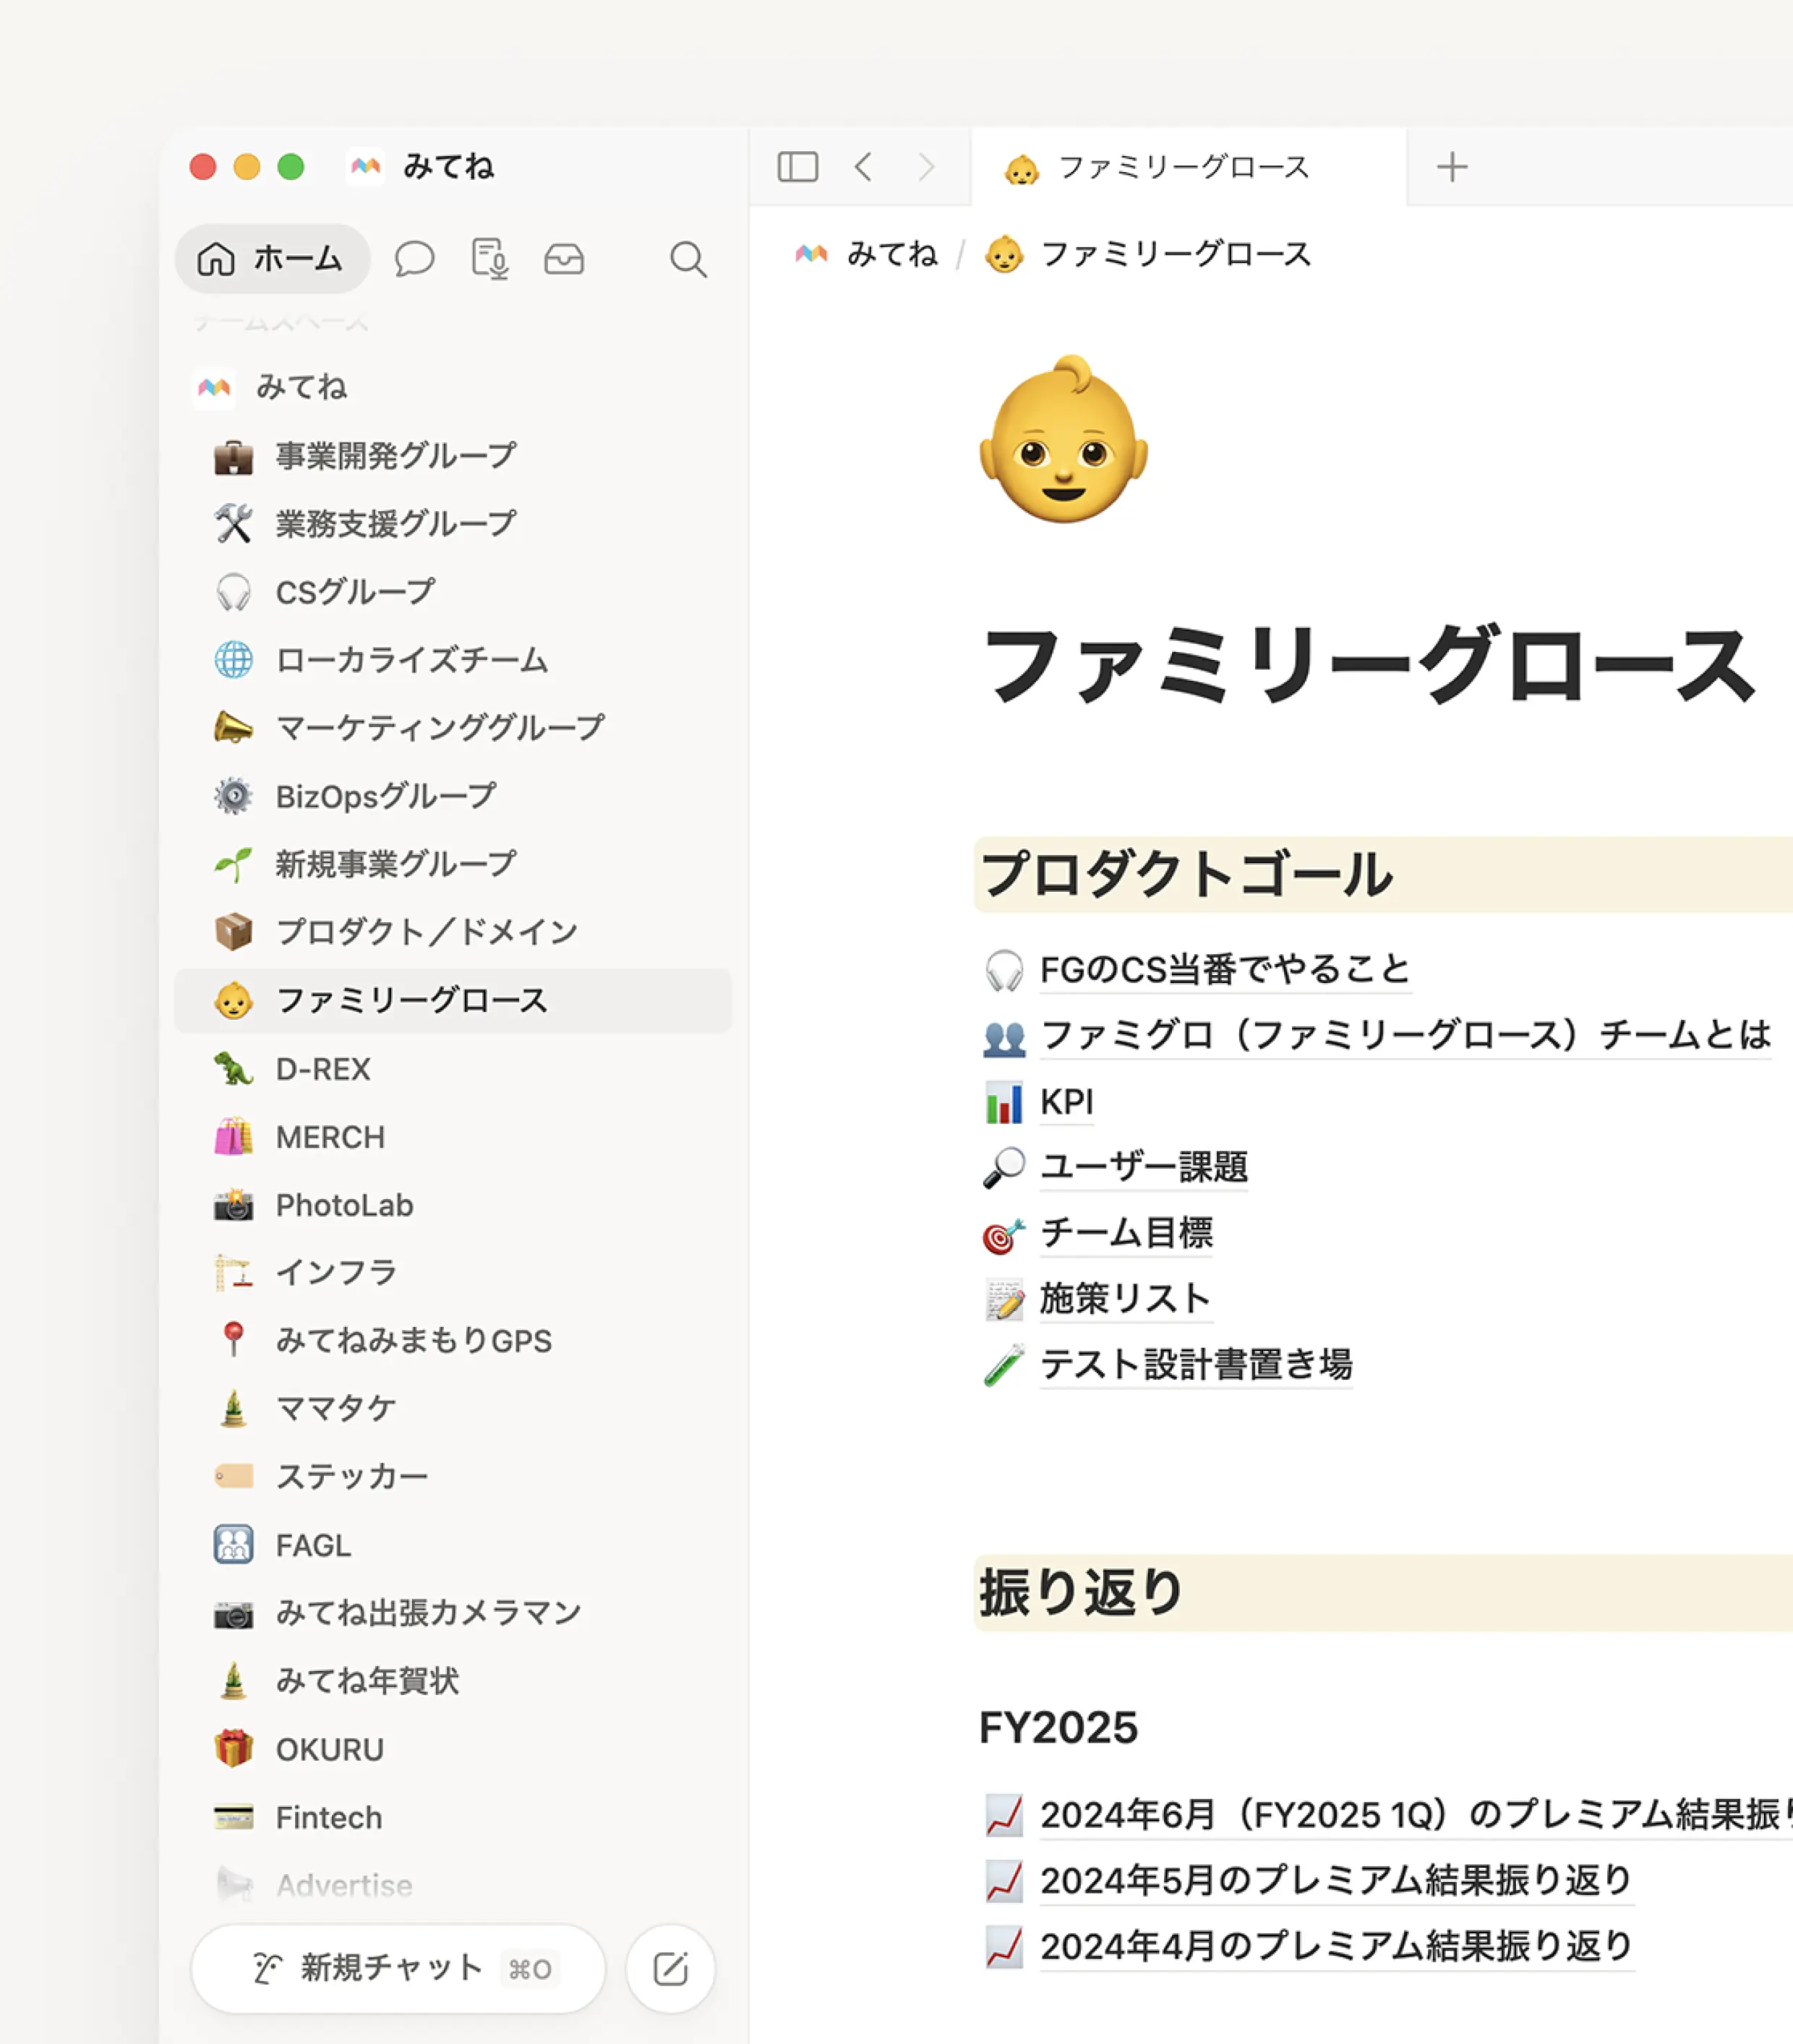
Task: Open ステッカー in the sidebar
Action: [x=453, y=1476]
